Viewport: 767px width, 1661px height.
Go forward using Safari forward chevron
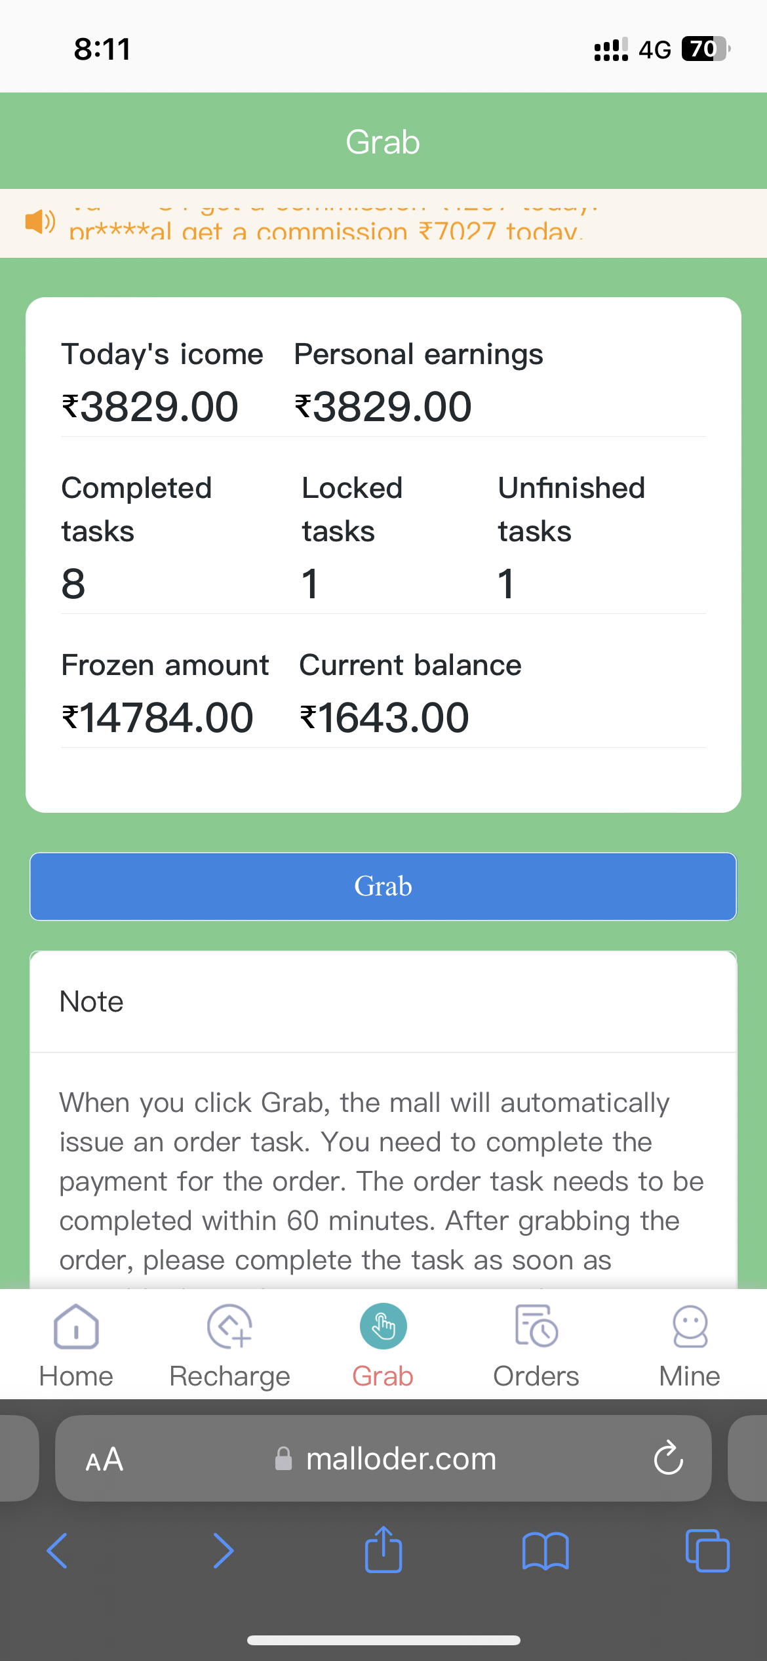[x=223, y=1551]
